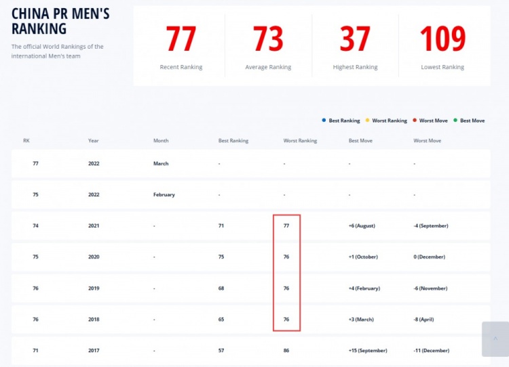The height and width of the screenshot is (367, 509).
Task: Click the +1 (October) best move cell
Action: [x=363, y=257]
